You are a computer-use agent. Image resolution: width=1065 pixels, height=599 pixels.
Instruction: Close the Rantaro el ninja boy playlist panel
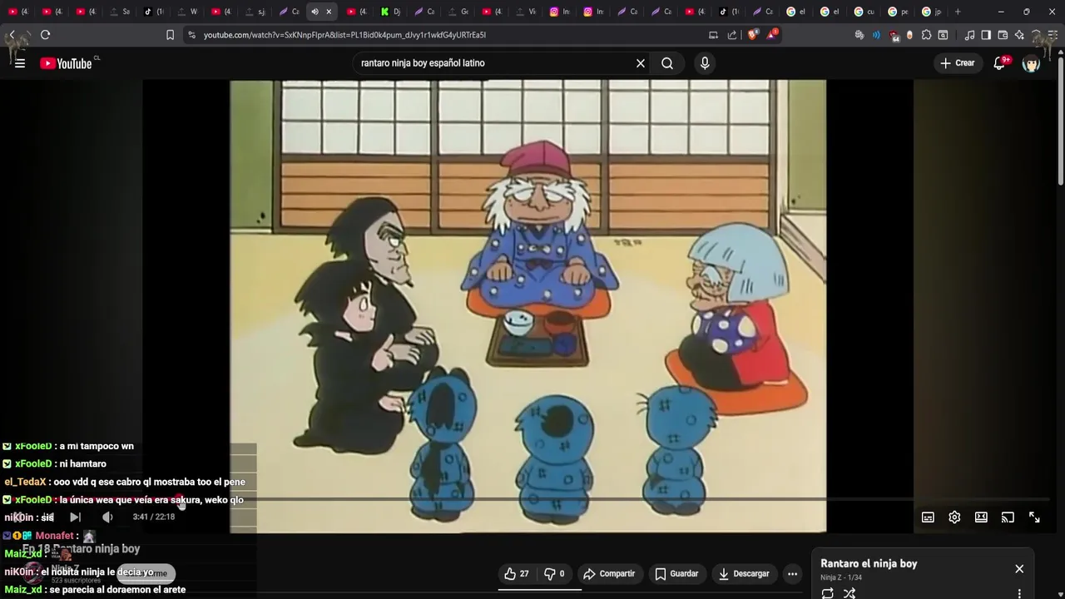1019,569
